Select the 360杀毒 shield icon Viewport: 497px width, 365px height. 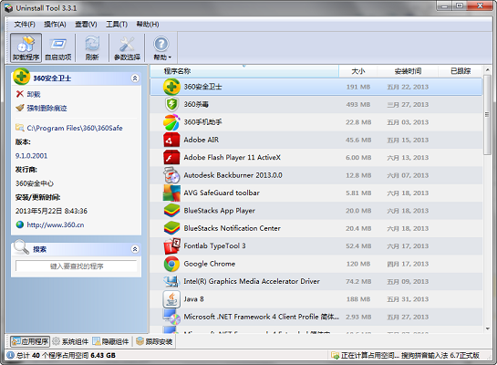(171, 104)
